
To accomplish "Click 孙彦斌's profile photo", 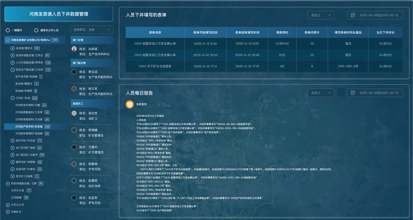I will (74, 49).
